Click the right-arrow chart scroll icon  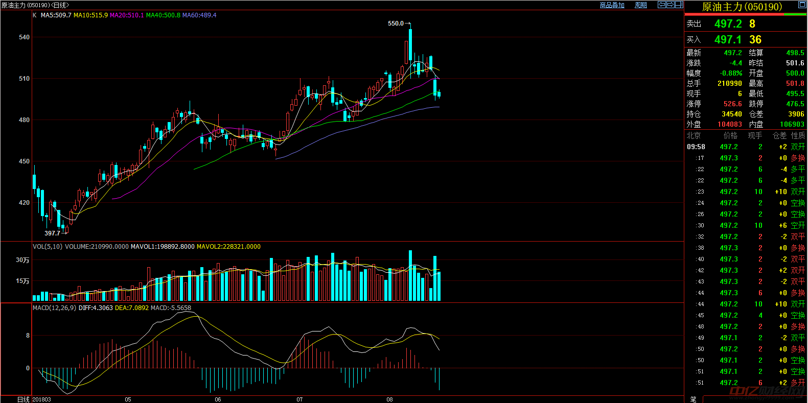(670, 5)
